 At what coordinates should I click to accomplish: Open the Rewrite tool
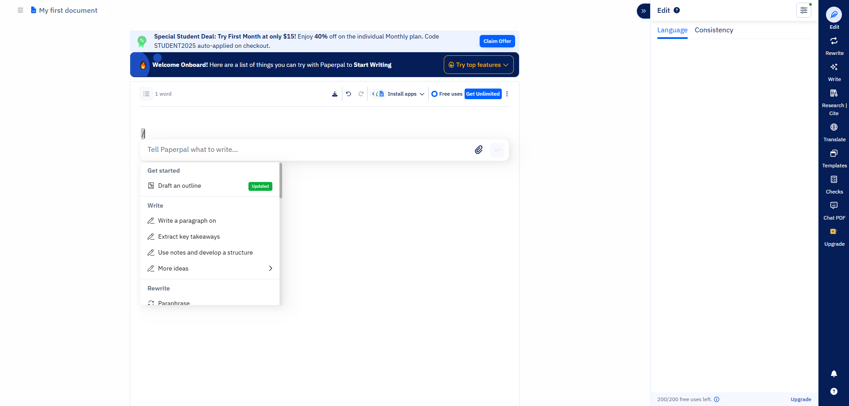click(x=834, y=46)
